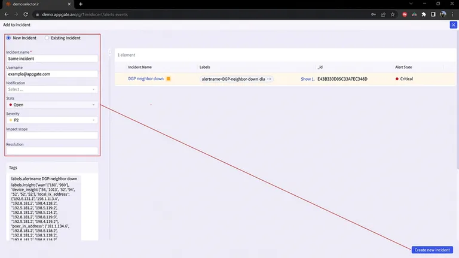
Task: Open a new browser tab
Action: click(81, 4)
